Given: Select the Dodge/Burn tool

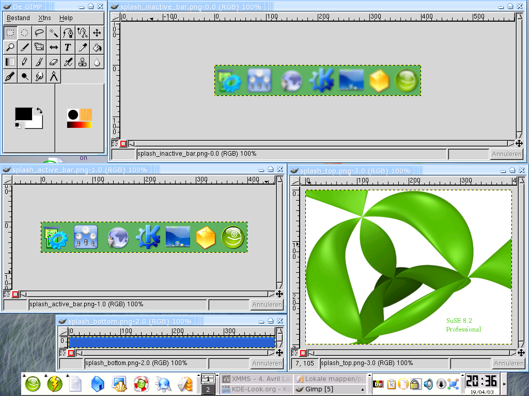Looking at the screenshot, I should (25, 76).
